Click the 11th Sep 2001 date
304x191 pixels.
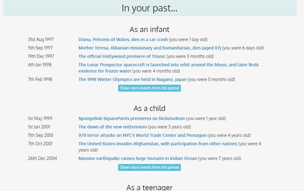[x=40, y=135]
